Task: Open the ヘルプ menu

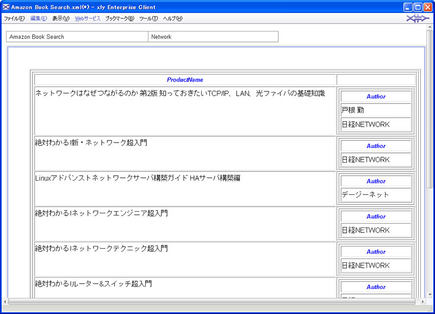Action: (x=173, y=19)
